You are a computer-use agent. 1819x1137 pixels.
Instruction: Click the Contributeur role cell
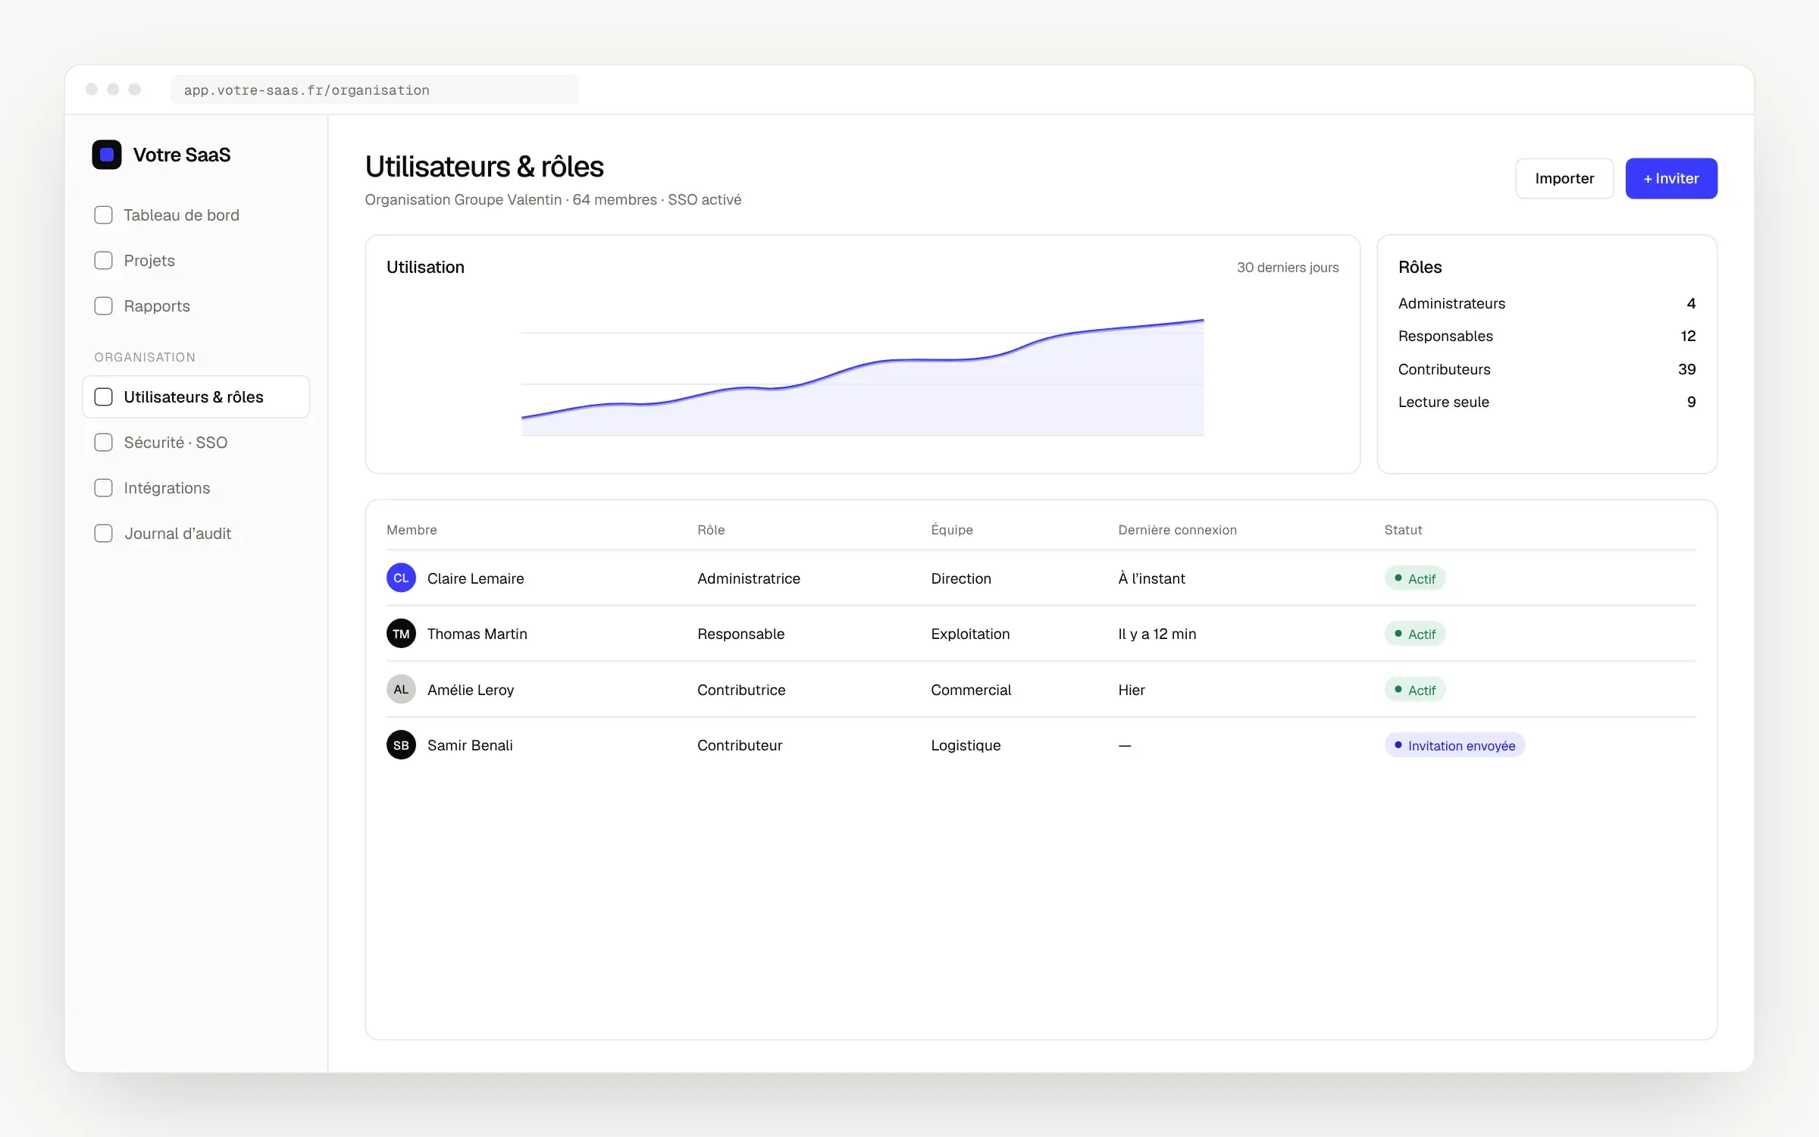[x=740, y=745]
